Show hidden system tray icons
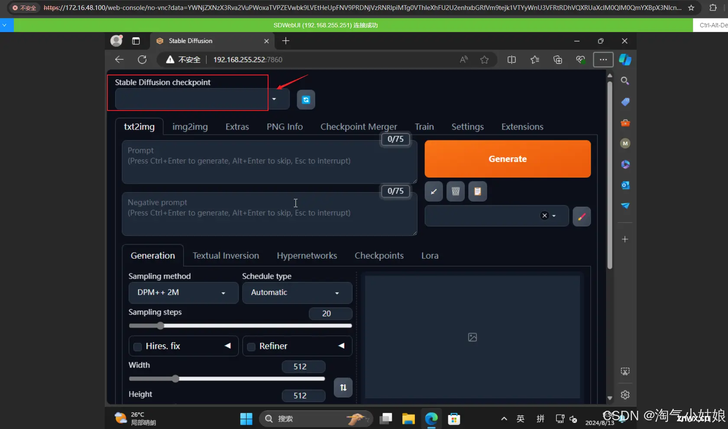Screen dimensions: 728x429 (x=504, y=419)
